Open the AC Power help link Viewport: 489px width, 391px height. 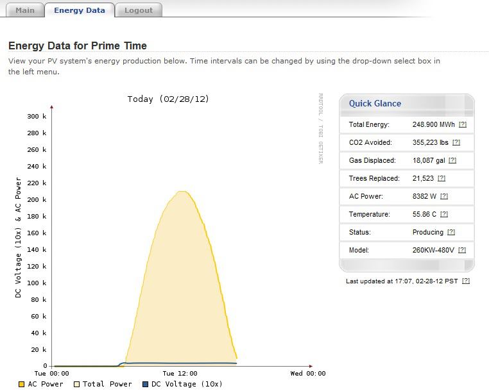pyautogui.click(x=444, y=196)
